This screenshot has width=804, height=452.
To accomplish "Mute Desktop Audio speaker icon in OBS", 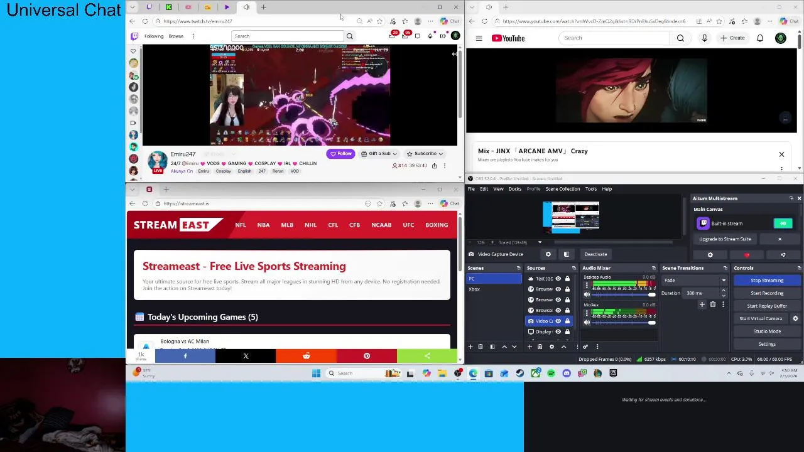I will pos(587,294).
